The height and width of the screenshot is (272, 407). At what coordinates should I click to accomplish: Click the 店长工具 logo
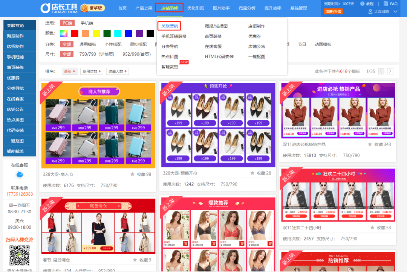pyautogui.click(x=59, y=8)
